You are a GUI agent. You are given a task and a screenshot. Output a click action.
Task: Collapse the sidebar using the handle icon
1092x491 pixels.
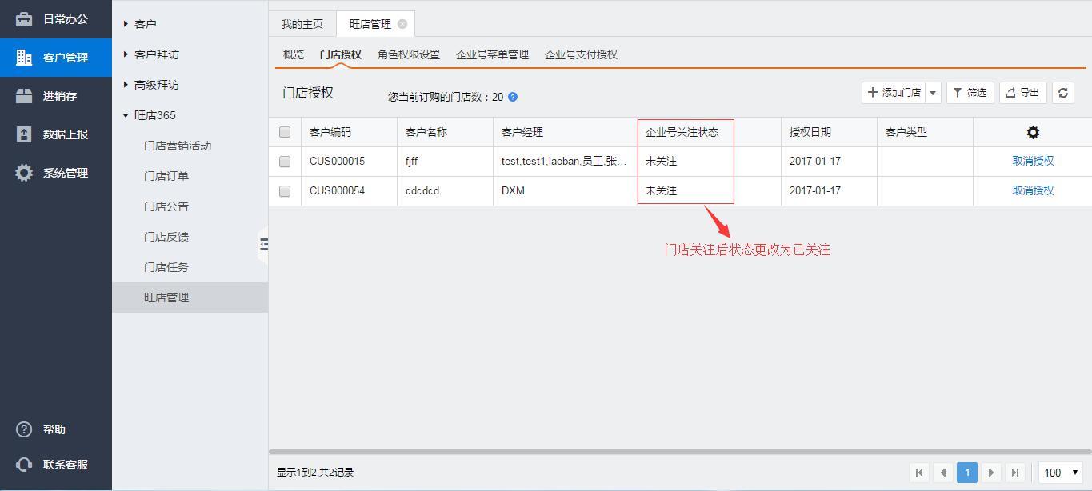pyautogui.click(x=263, y=245)
